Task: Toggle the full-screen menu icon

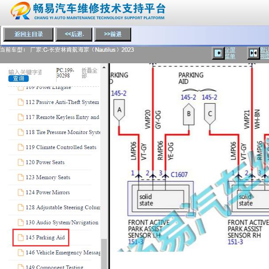Action: (x=218, y=53)
